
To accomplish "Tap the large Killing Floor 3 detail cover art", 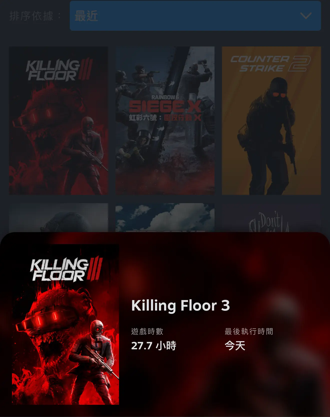I will click(x=65, y=324).
